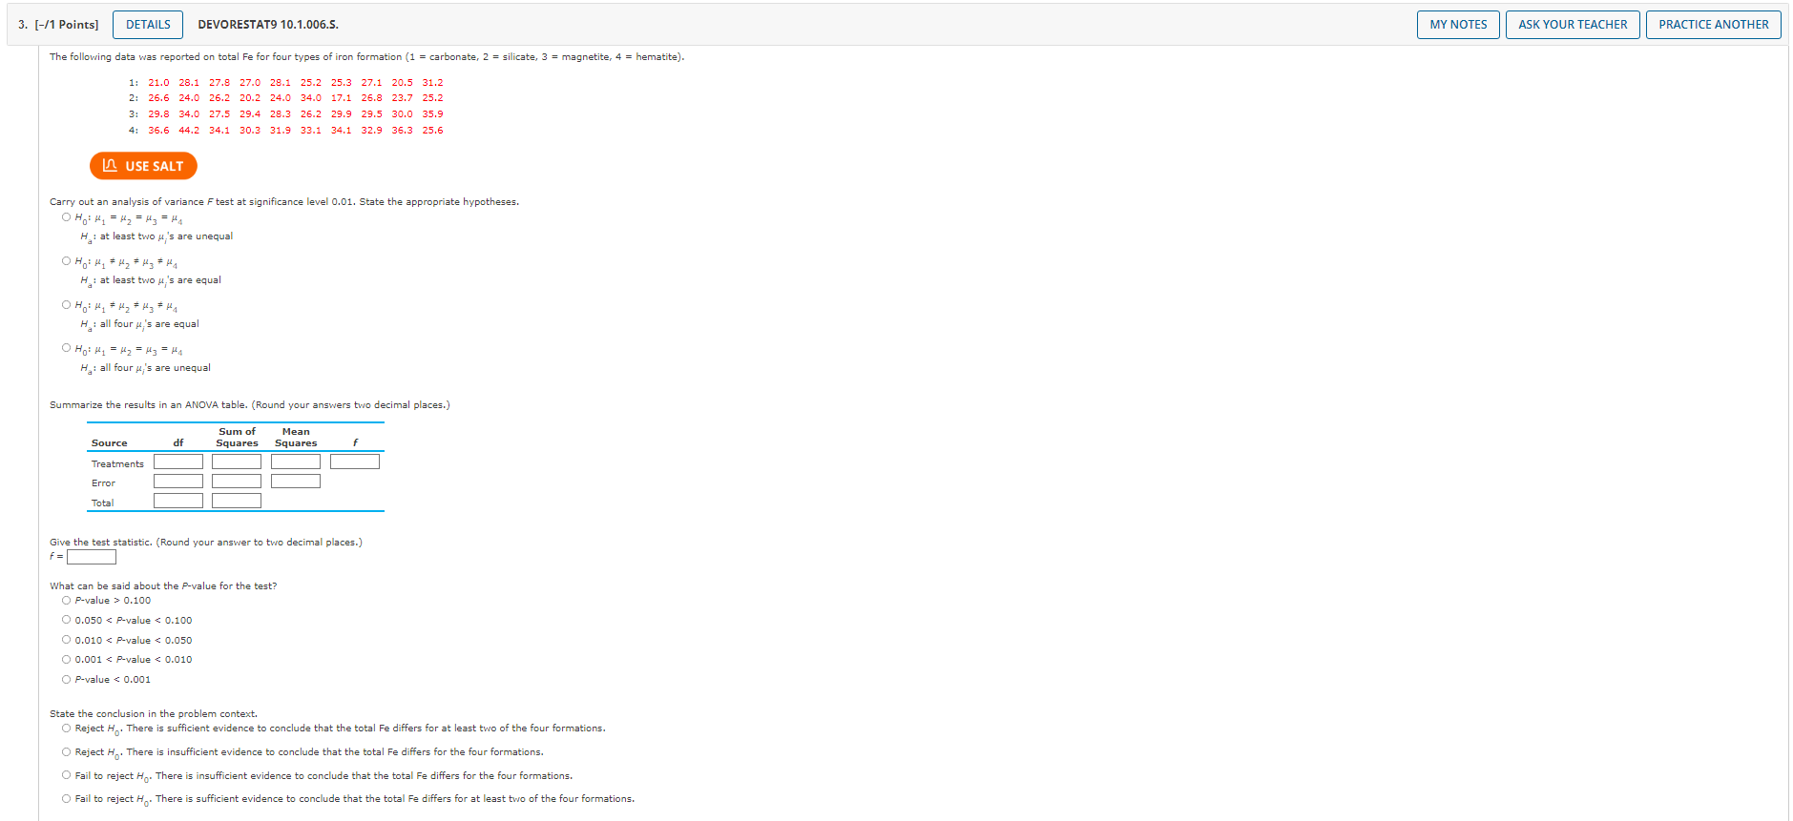Click the DEVORESTAT9 10.1.006.S. question code
Screen dimensions: 1793x821
tap(268, 25)
